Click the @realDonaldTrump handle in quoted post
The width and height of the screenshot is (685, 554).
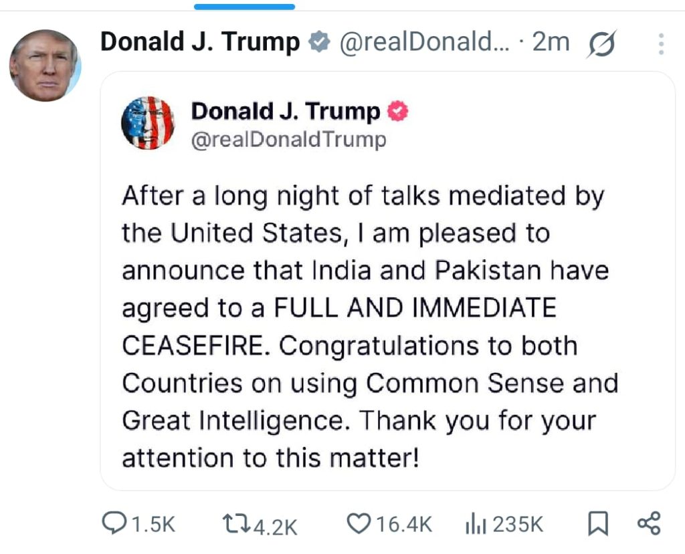click(x=288, y=140)
